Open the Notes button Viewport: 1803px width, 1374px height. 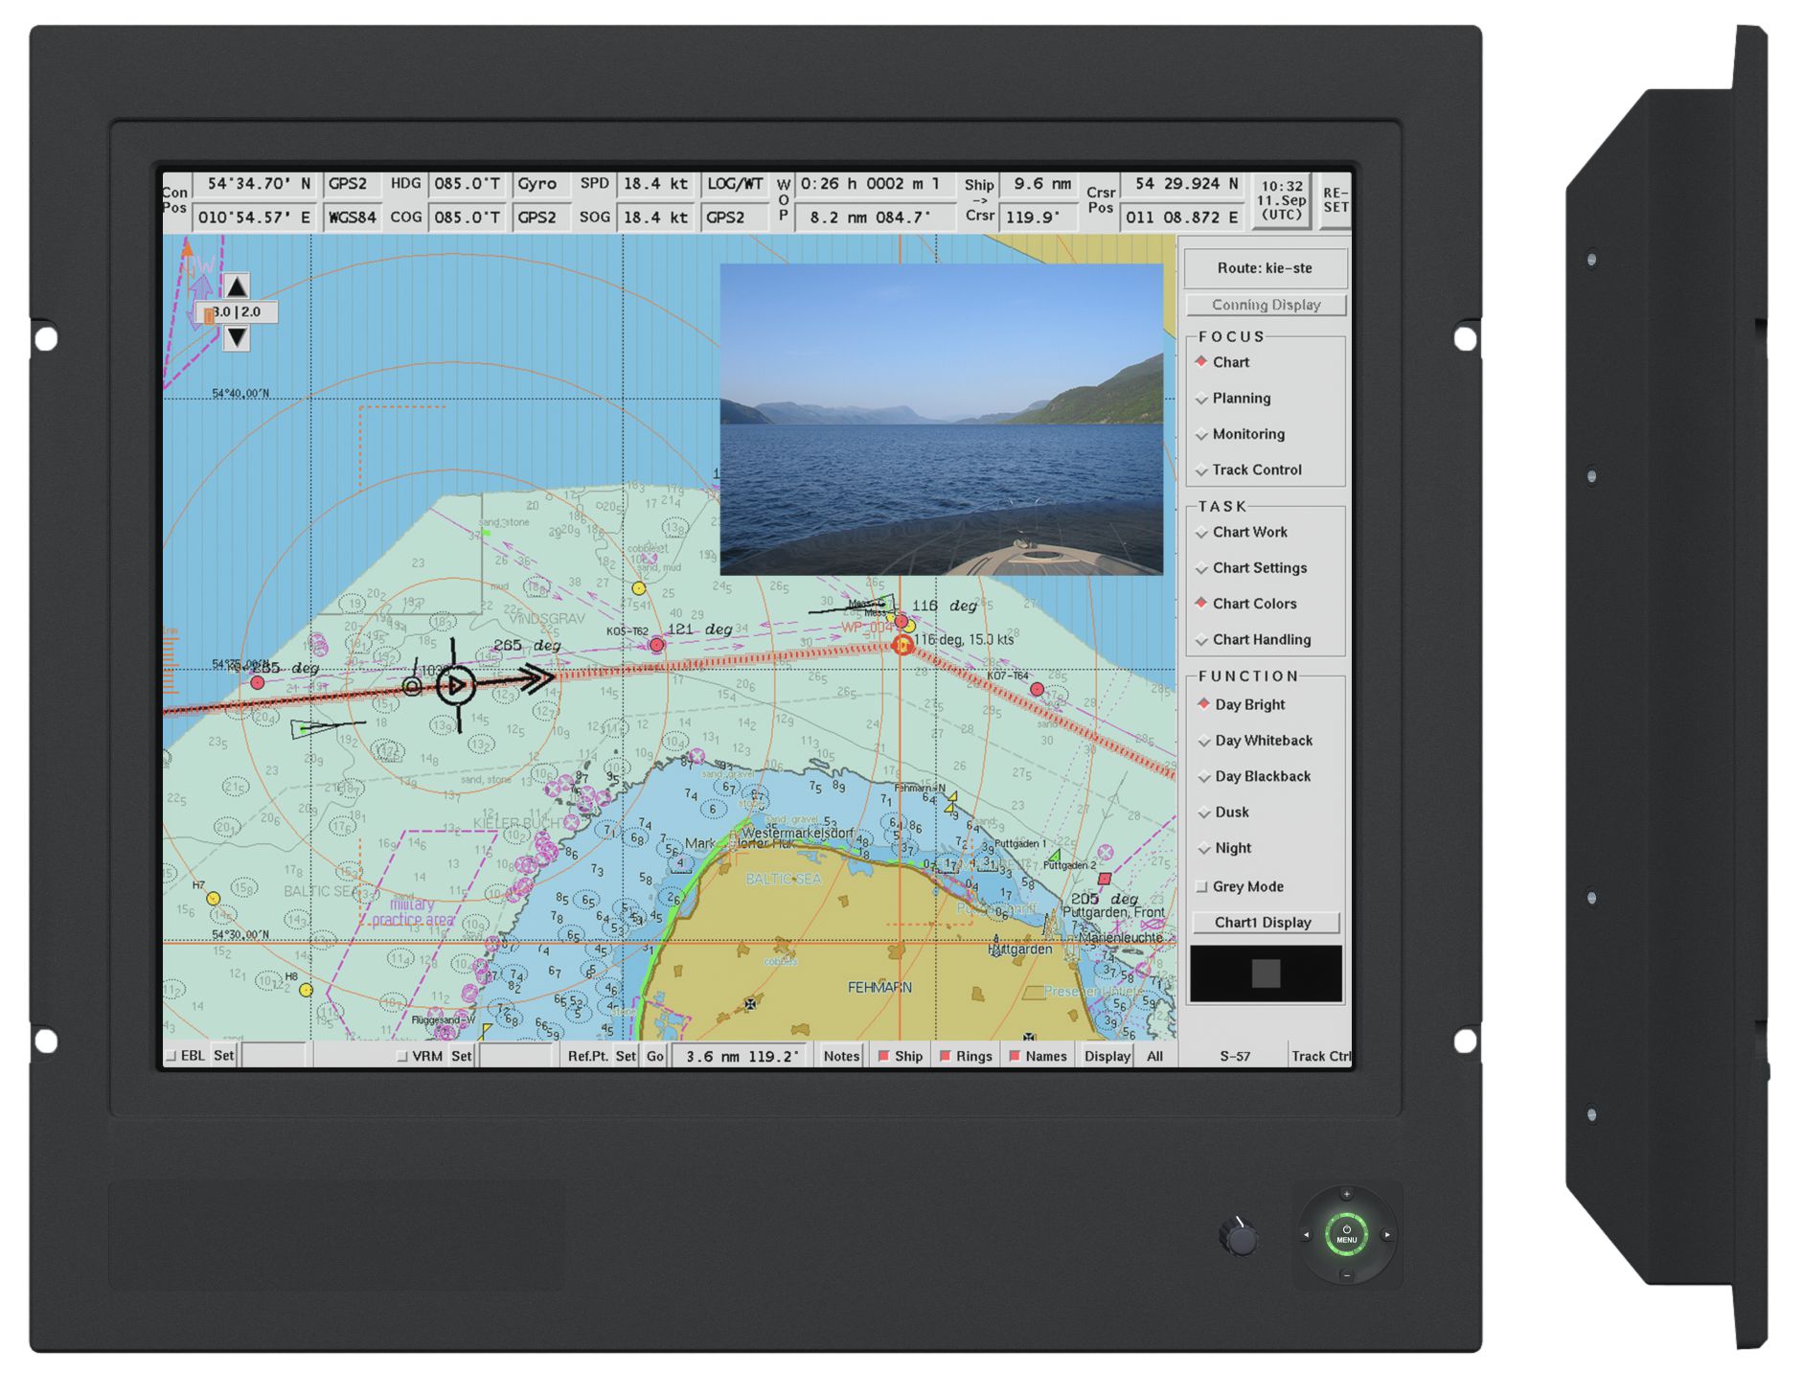coord(841,1056)
